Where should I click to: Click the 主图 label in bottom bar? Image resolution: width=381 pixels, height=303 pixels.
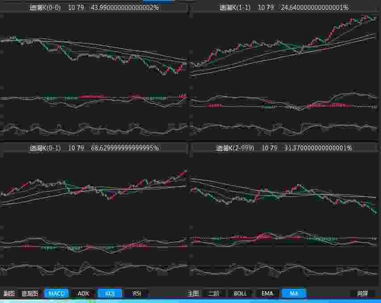(193, 294)
